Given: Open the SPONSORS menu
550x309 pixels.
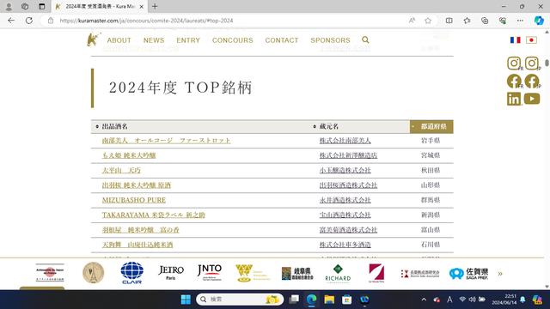Looking at the screenshot, I should click(330, 40).
